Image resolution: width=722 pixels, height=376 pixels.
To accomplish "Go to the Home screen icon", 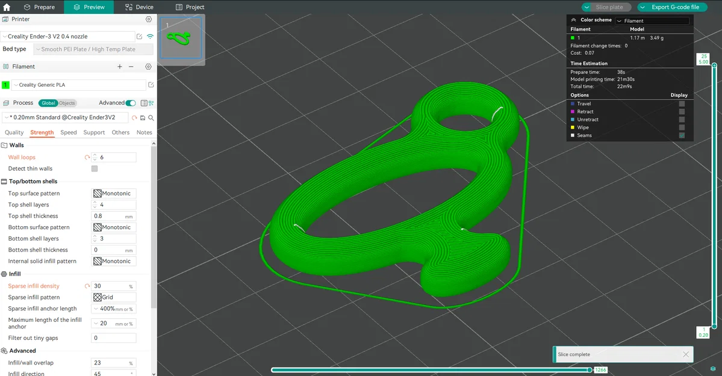I will coord(7,7).
